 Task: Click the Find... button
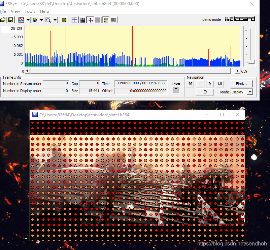point(241,84)
